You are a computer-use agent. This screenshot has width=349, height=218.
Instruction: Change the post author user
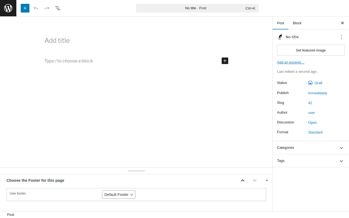tap(312, 113)
